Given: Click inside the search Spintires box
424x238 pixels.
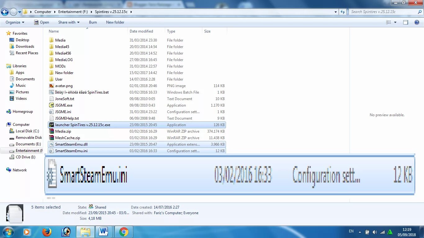Looking at the screenshot, I should click(x=382, y=11).
